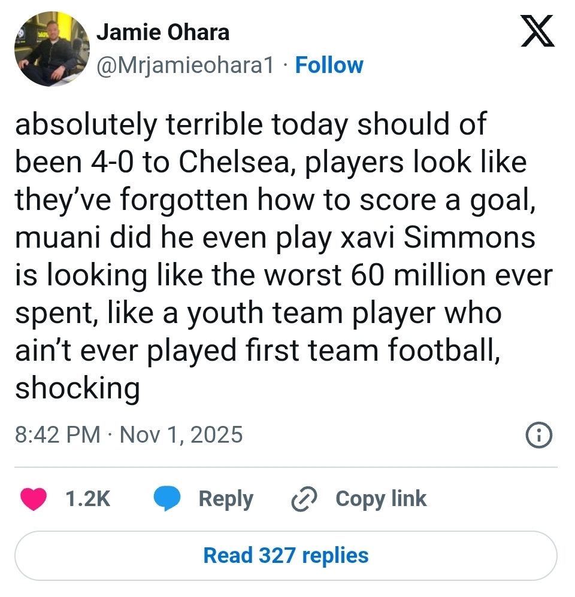Click the X logo icon
575x597 pixels.
[x=536, y=32]
